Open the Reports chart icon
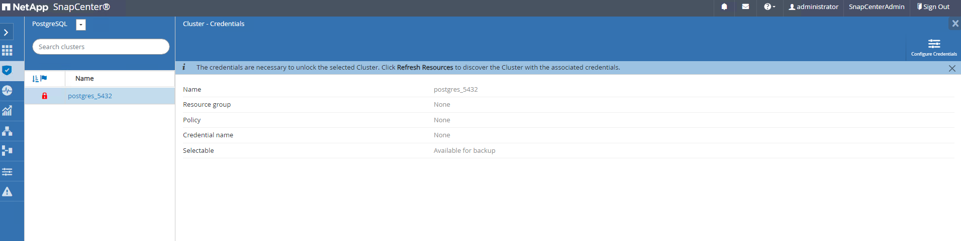Screen dimensions: 961x241 (7, 111)
